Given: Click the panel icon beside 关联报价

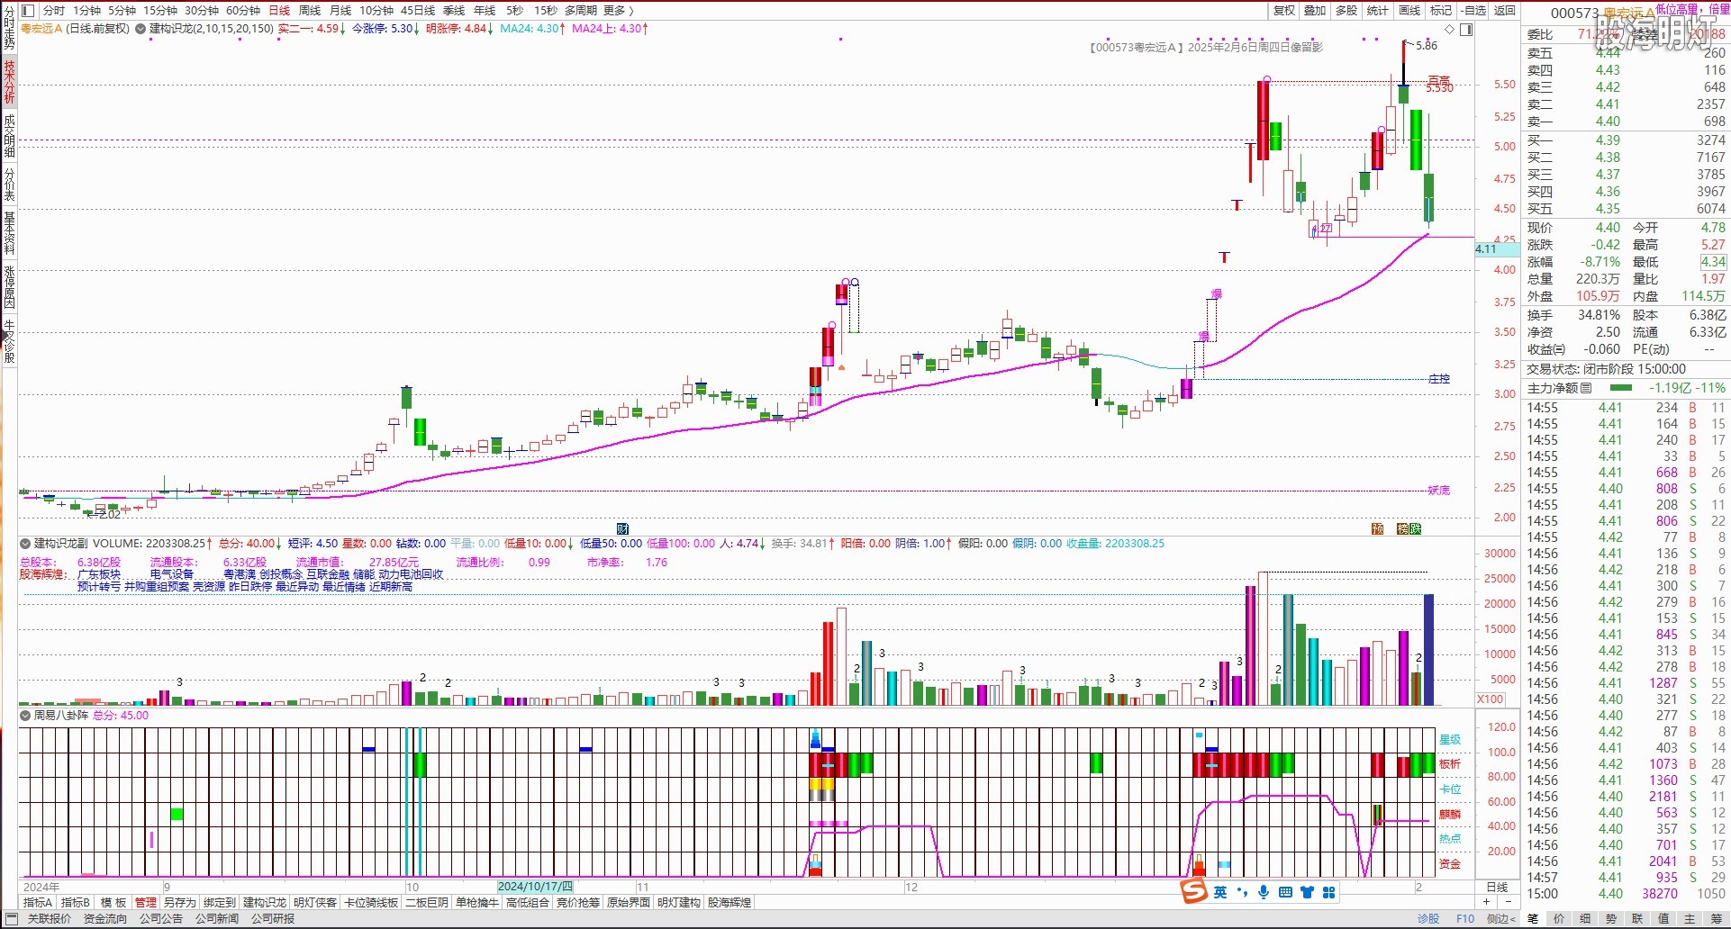Looking at the screenshot, I should click(11, 919).
